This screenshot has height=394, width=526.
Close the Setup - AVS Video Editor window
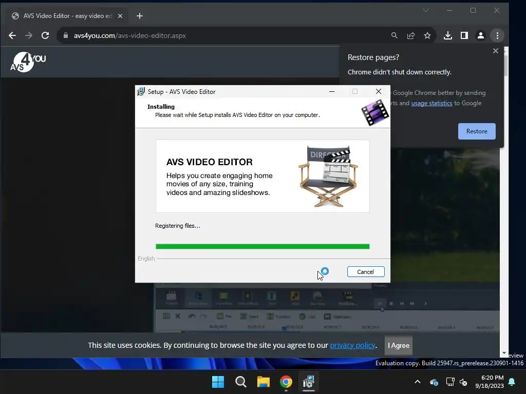[x=379, y=91]
